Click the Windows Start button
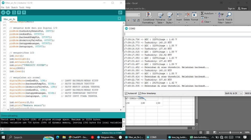The width and height of the screenshot is (251, 140). click(x=3, y=137)
